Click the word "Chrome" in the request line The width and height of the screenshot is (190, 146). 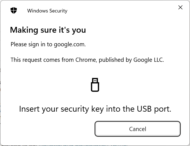point(86,60)
